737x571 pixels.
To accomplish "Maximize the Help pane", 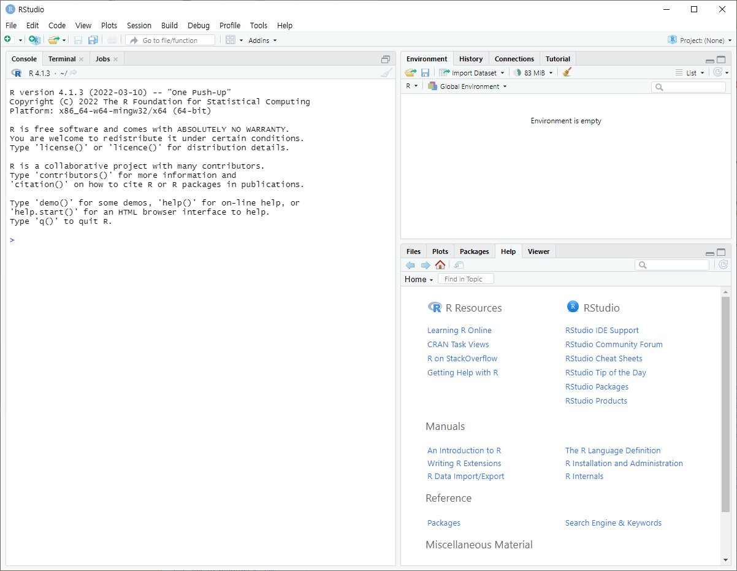I will coord(721,252).
